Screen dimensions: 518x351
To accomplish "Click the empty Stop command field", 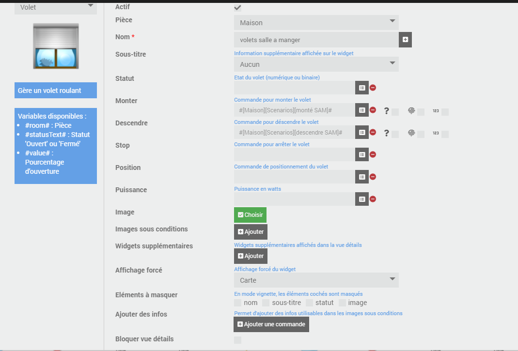I will (x=294, y=154).
